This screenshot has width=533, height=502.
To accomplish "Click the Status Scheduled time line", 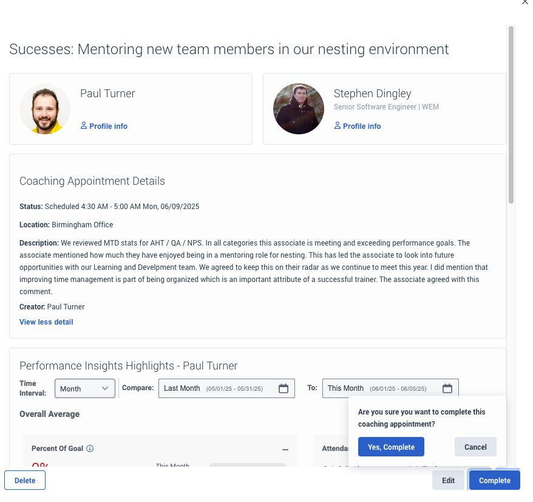I will tap(109, 207).
